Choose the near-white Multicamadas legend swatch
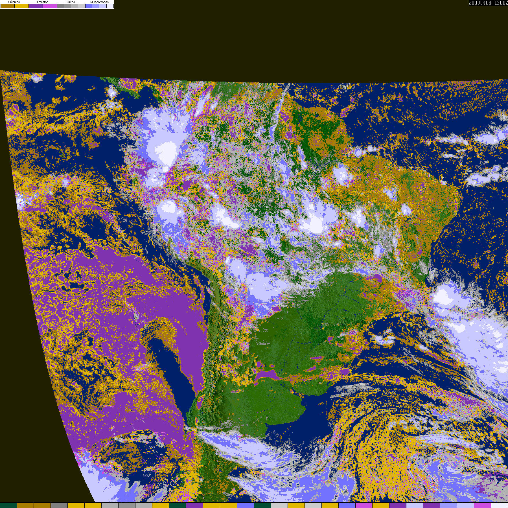 click(110, 6)
